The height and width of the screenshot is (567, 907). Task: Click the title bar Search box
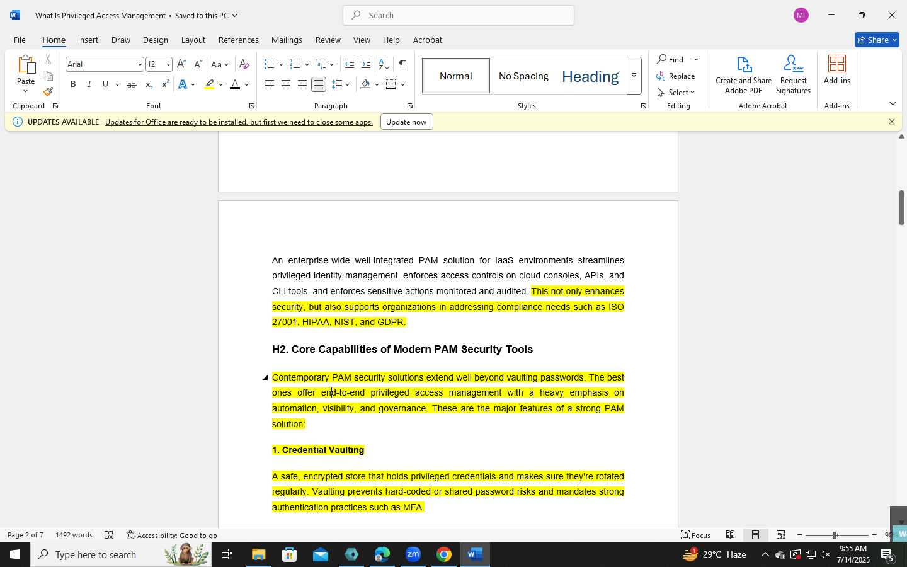tap(459, 15)
